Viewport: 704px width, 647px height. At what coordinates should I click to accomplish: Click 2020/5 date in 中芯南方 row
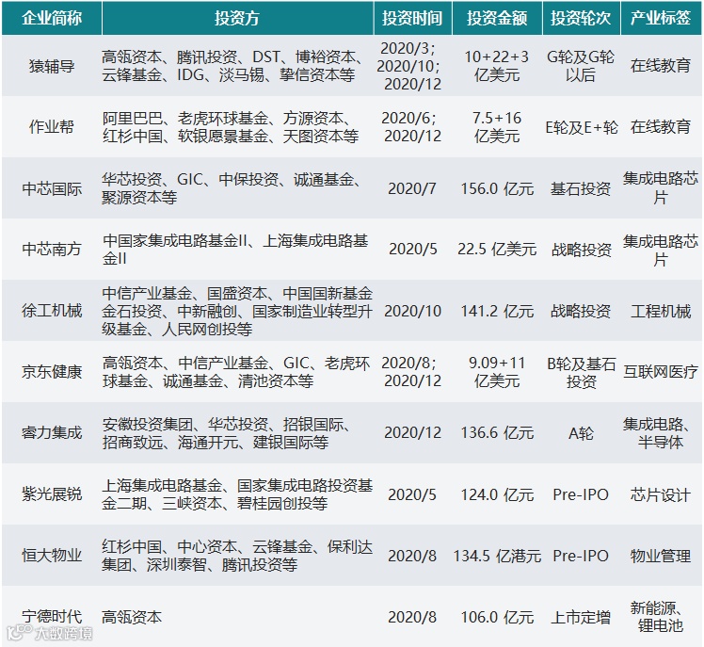click(x=412, y=249)
